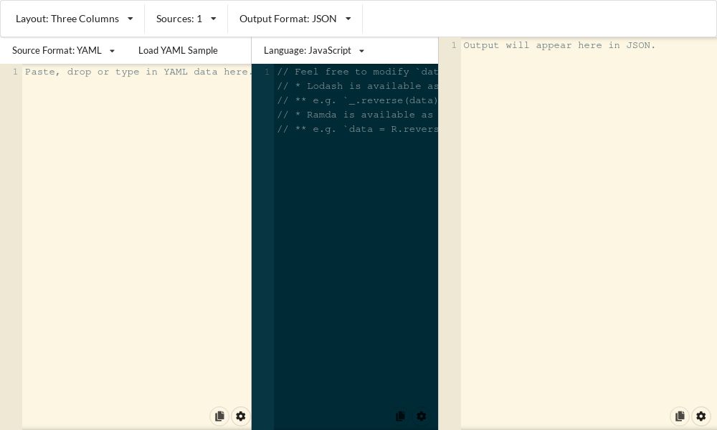
Task: Click the Output Format: JSON toolbar label
Action: click(289, 19)
